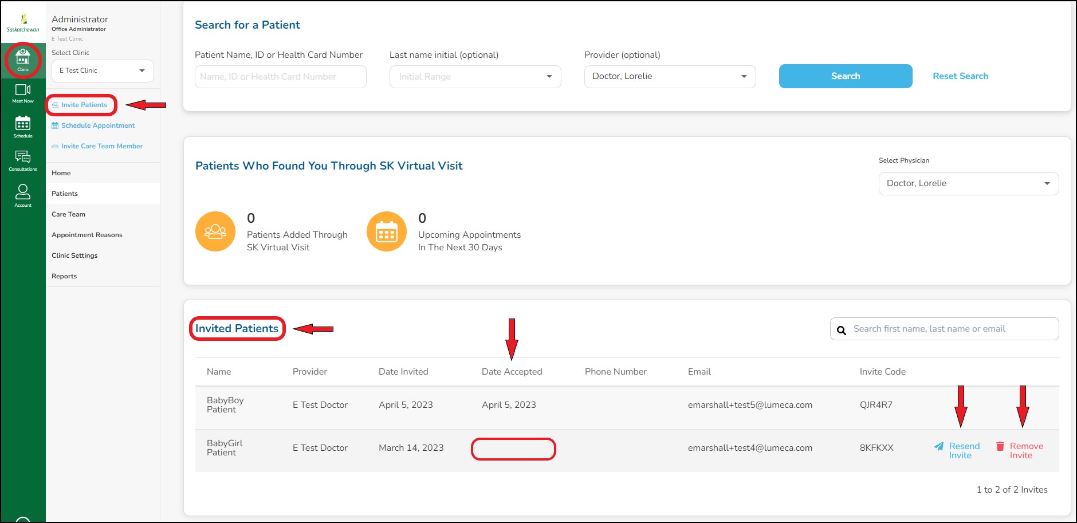The height and width of the screenshot is (523, 1077).
Task: Click the Reset Search link
Action: [960, 76]
